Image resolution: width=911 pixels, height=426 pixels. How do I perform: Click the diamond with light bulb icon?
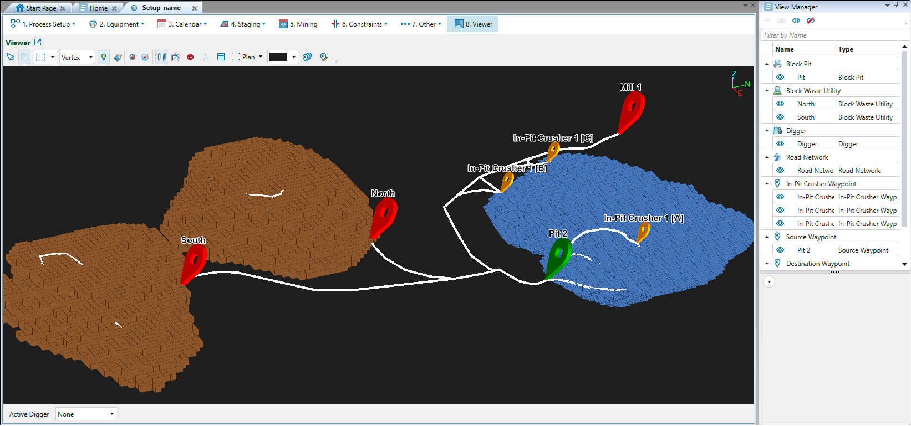click(118, 57)
